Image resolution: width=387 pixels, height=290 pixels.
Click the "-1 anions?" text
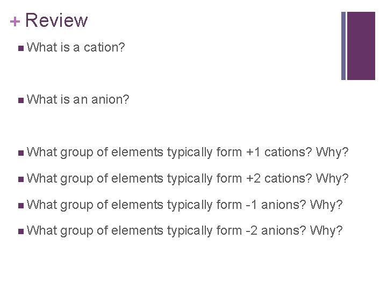[x=274, y=205]
